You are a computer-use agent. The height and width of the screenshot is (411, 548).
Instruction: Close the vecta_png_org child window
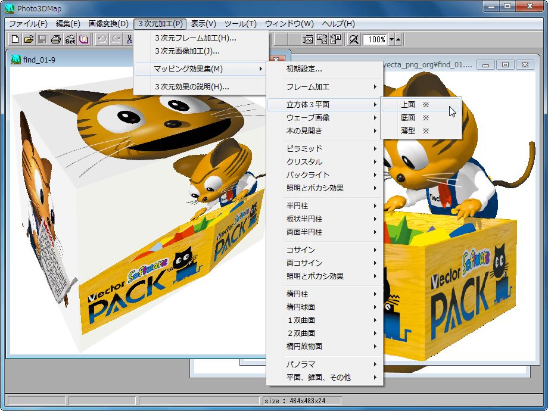525,65
